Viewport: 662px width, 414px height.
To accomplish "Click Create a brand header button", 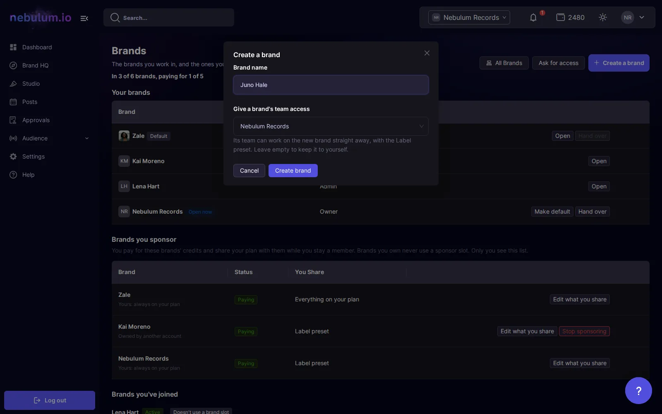I will point(619,63).
